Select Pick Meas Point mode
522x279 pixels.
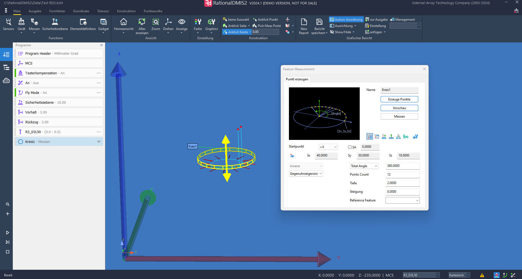tap(267, 26)
